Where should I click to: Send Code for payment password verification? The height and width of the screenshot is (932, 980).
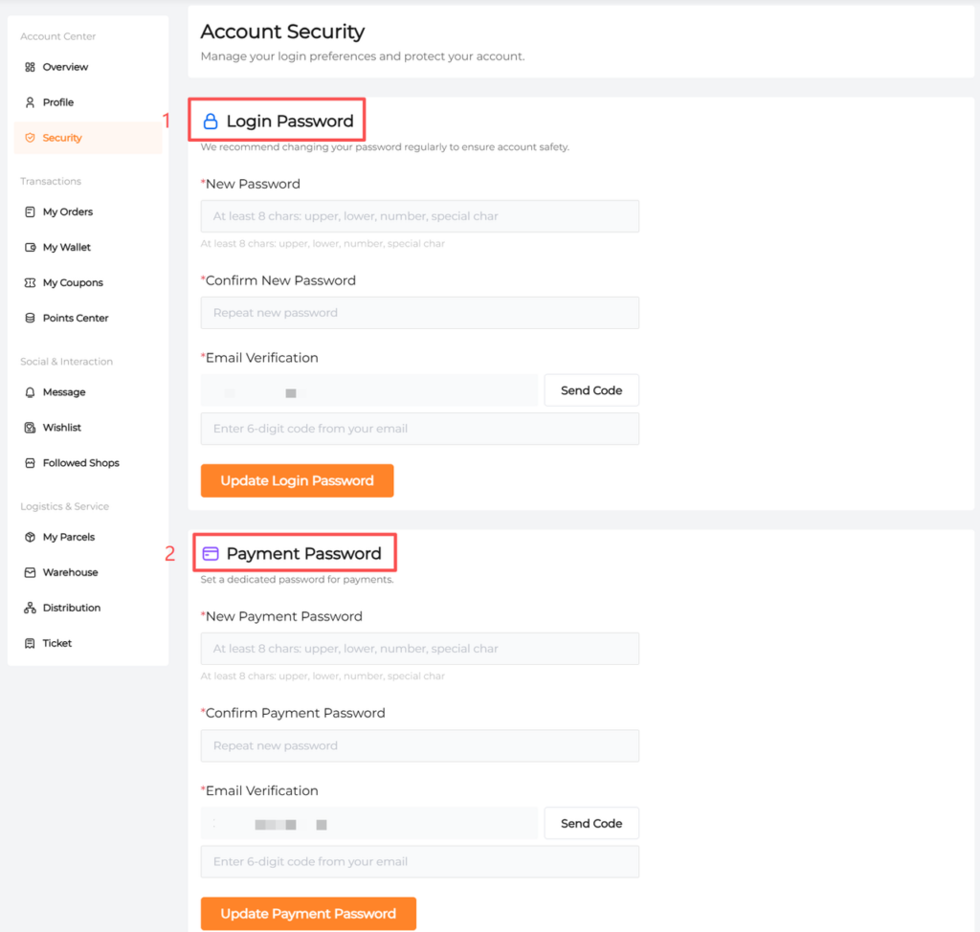590,823
